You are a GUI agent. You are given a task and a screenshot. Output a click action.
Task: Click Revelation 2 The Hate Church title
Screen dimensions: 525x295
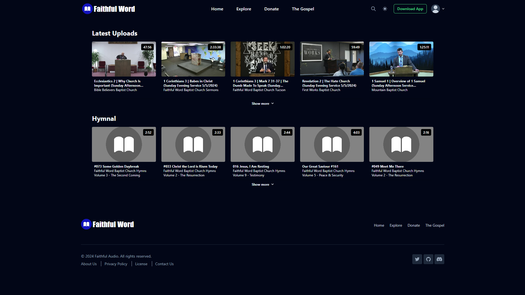(329, 83)
